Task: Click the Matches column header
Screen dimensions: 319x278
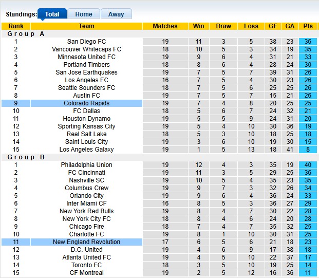Action: [x=165, y=26]
